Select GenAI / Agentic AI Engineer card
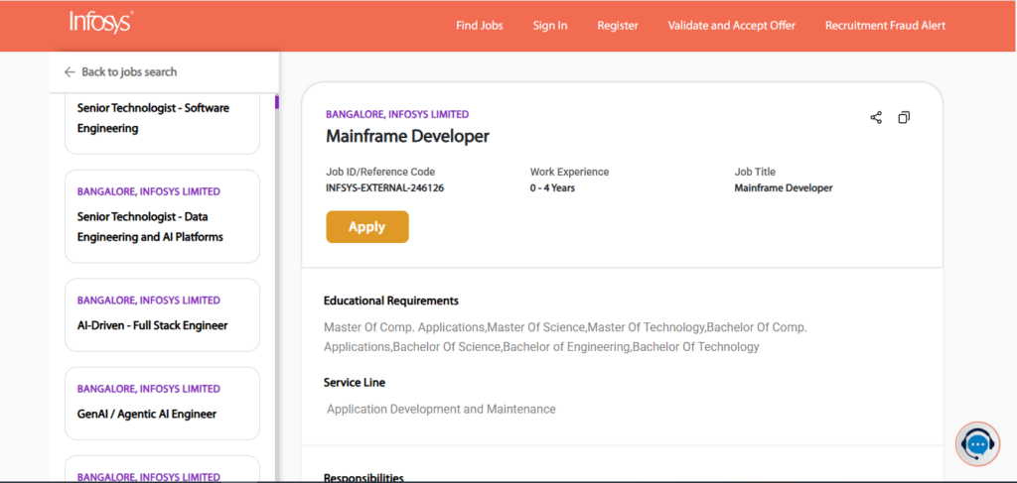 162,404
